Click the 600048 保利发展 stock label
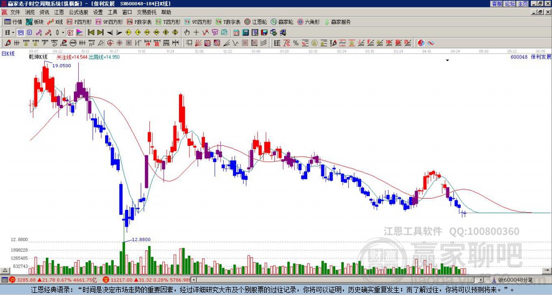Viewport: 552px width, 295px height. (x=531, y=57)
